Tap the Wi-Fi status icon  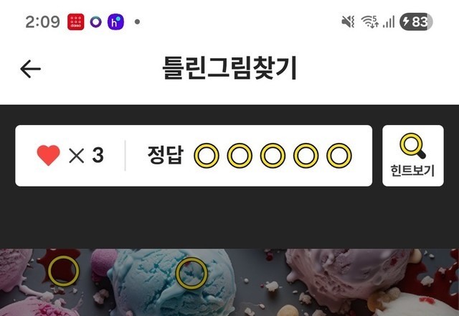coord(370,22)
